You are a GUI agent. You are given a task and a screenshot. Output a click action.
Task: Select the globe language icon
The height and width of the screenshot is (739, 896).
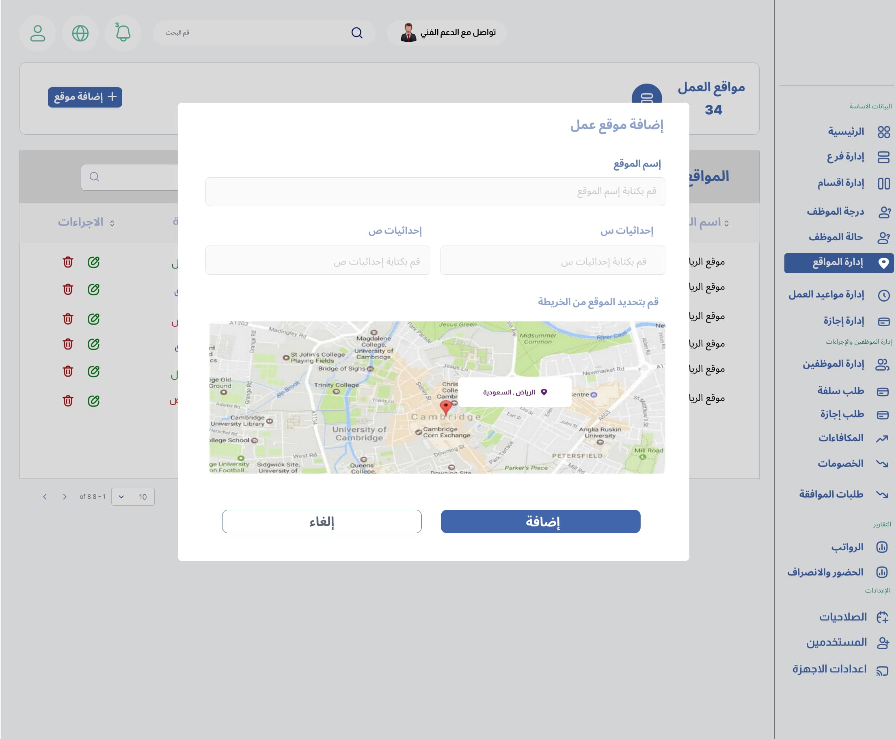(x=80, y=32)
